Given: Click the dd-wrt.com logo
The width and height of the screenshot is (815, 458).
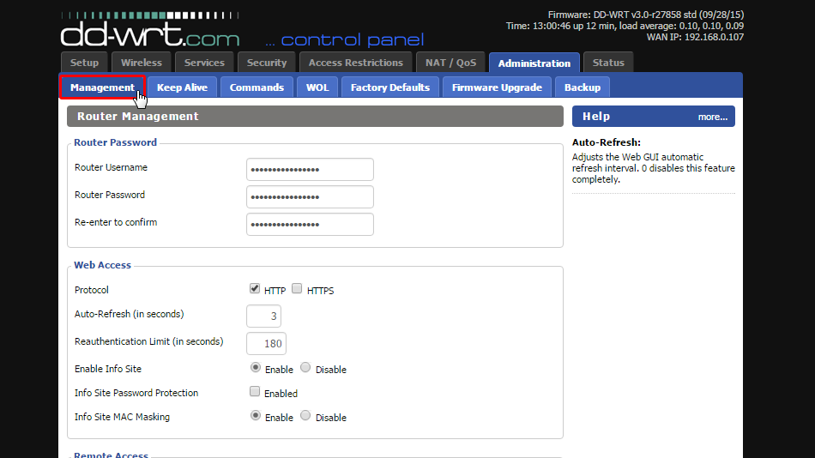Looking at the screenshot, I should pyautogui.click(x=150, y=34).
